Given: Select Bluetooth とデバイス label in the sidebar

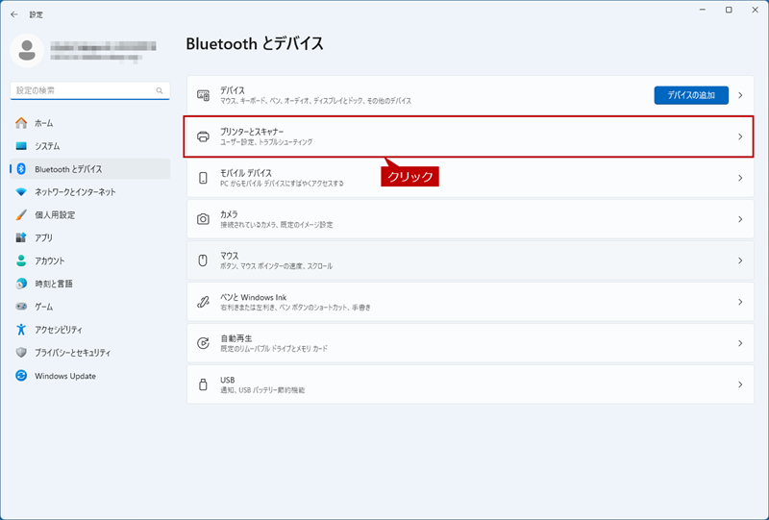Looking at the screenshot, I should tap(68, 169).
